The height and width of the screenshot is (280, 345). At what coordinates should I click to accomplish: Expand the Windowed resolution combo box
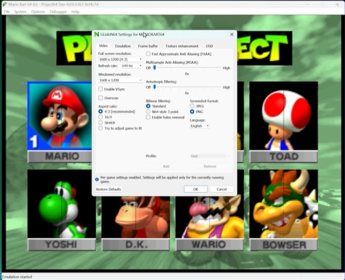(x=120, y=80)
